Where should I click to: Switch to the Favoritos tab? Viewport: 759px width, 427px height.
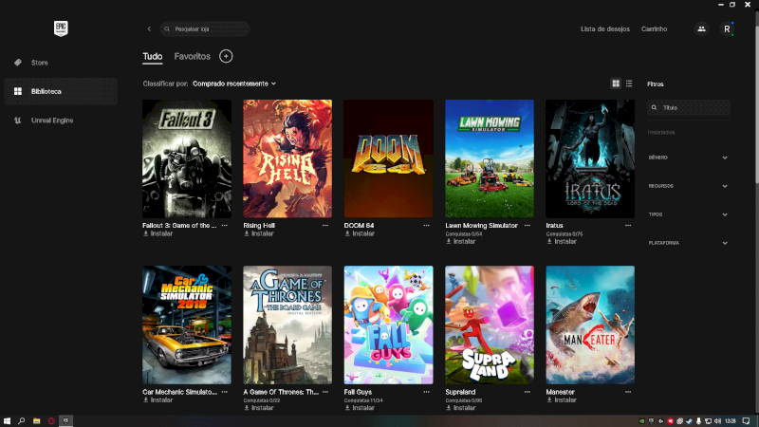click(192, 57)
